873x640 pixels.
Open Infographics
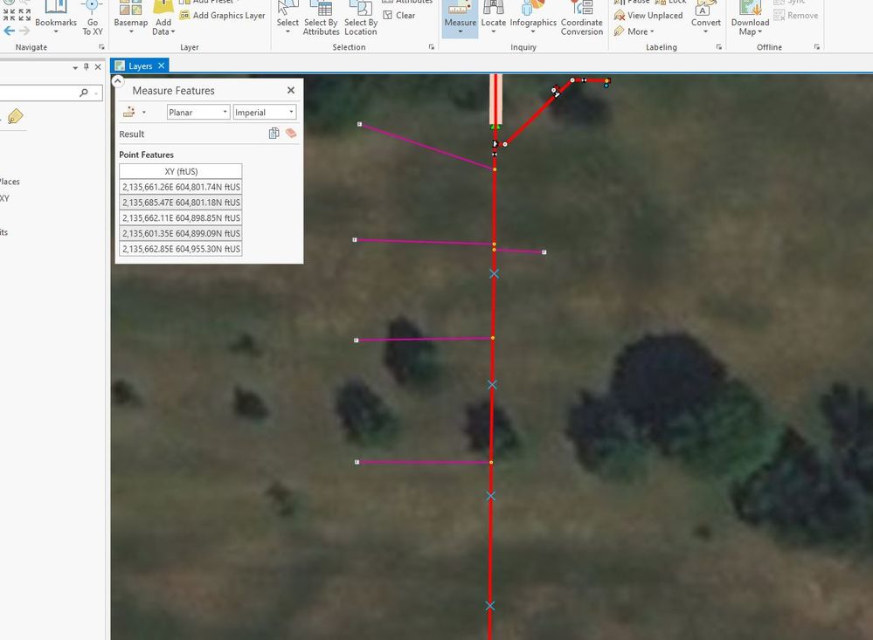click(533, 17)
